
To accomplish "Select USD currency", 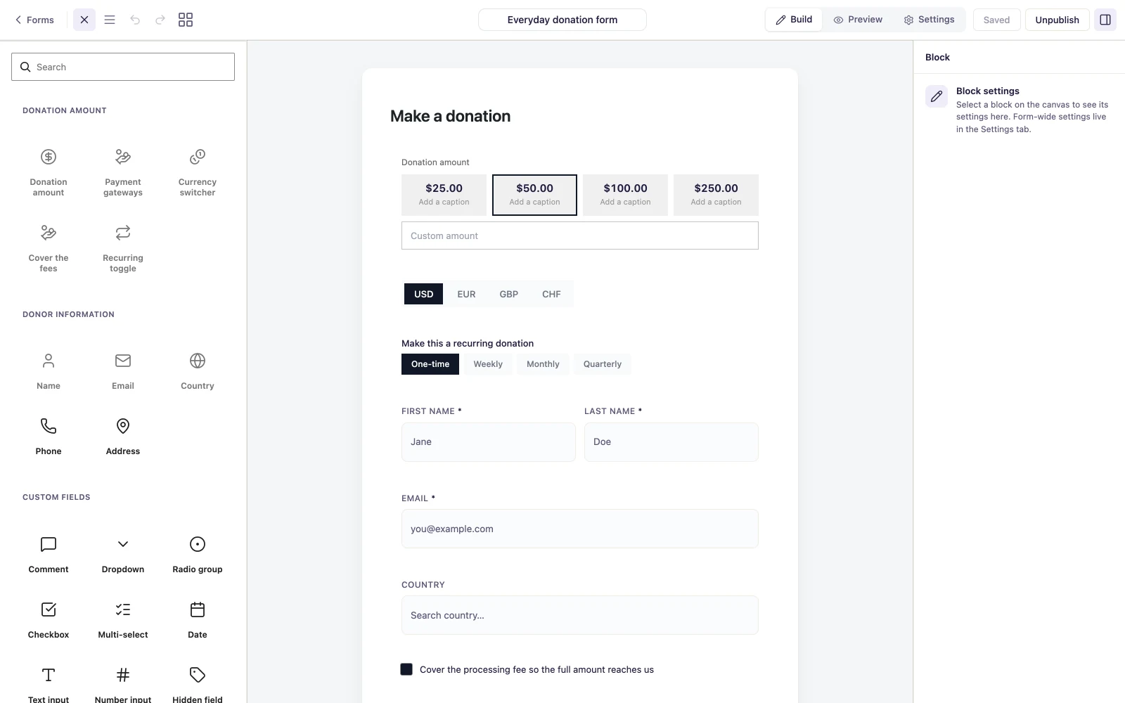I will point(423,294).
